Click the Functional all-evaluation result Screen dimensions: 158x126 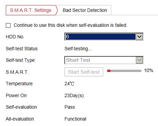click(x=75, y=119)
